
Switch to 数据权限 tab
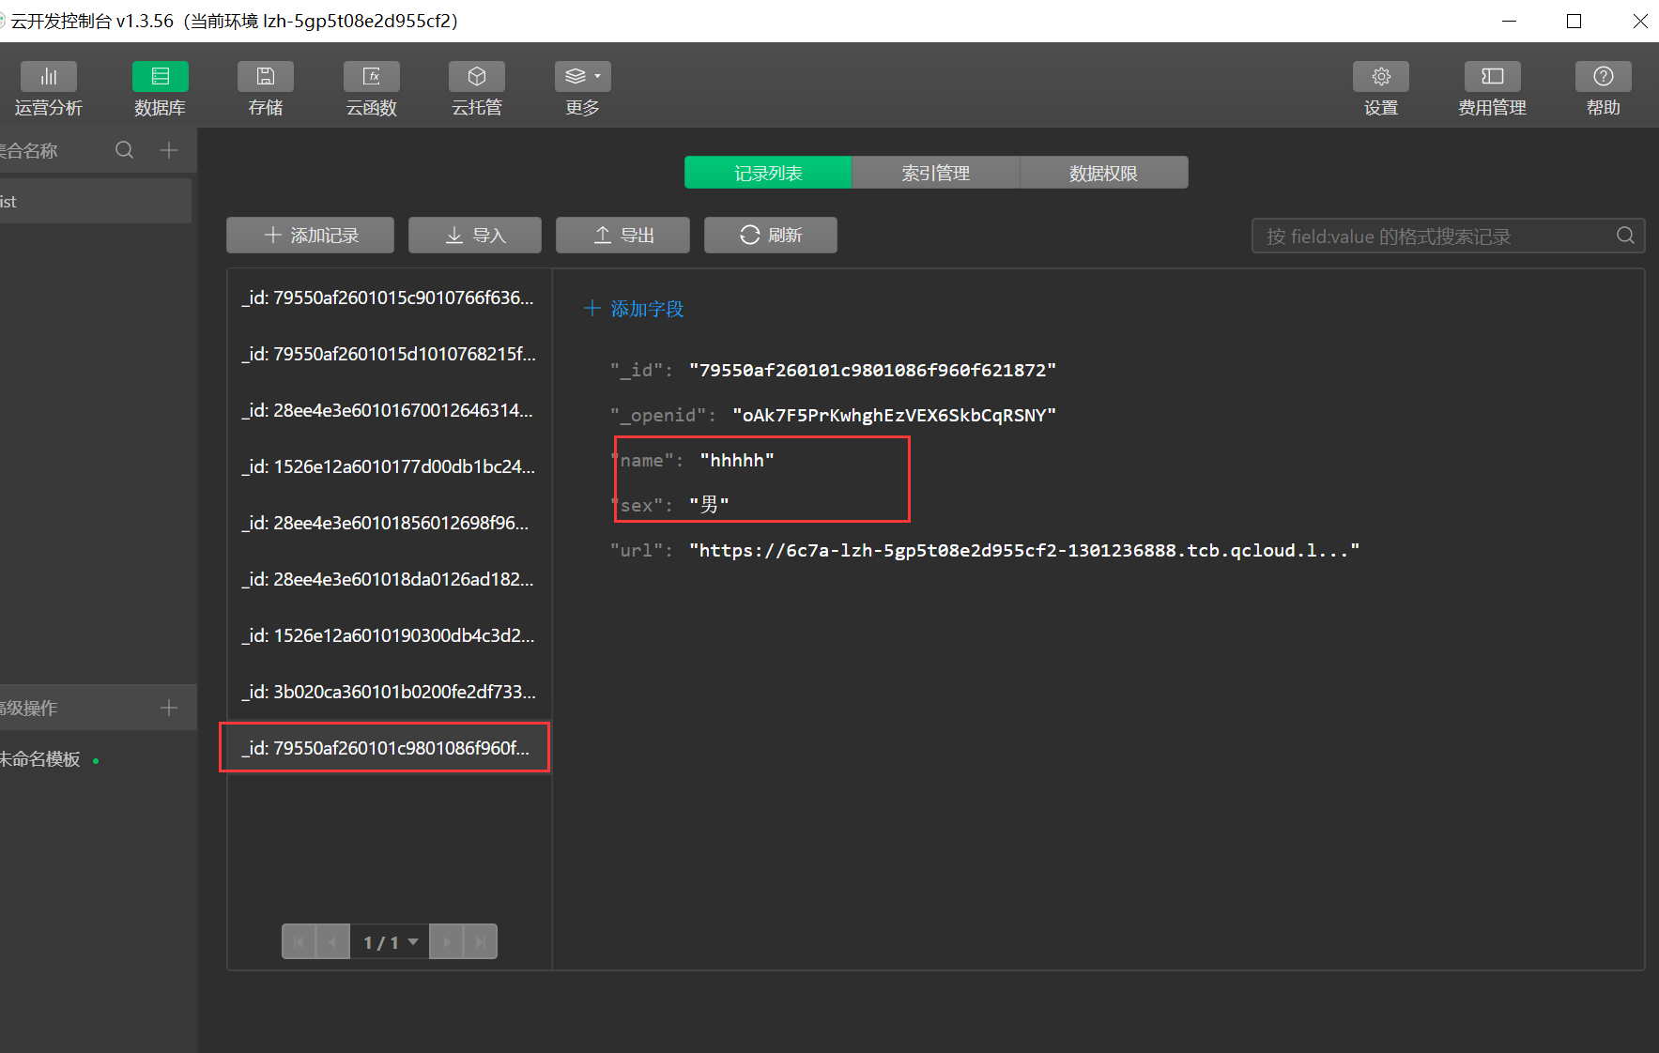(x=1104, y=173)
